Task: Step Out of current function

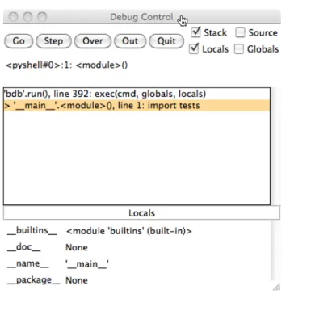Action: pos(130,41)
